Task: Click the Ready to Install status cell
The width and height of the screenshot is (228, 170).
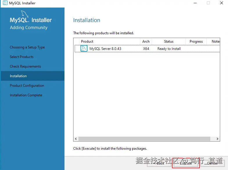Action: point(169,49)
